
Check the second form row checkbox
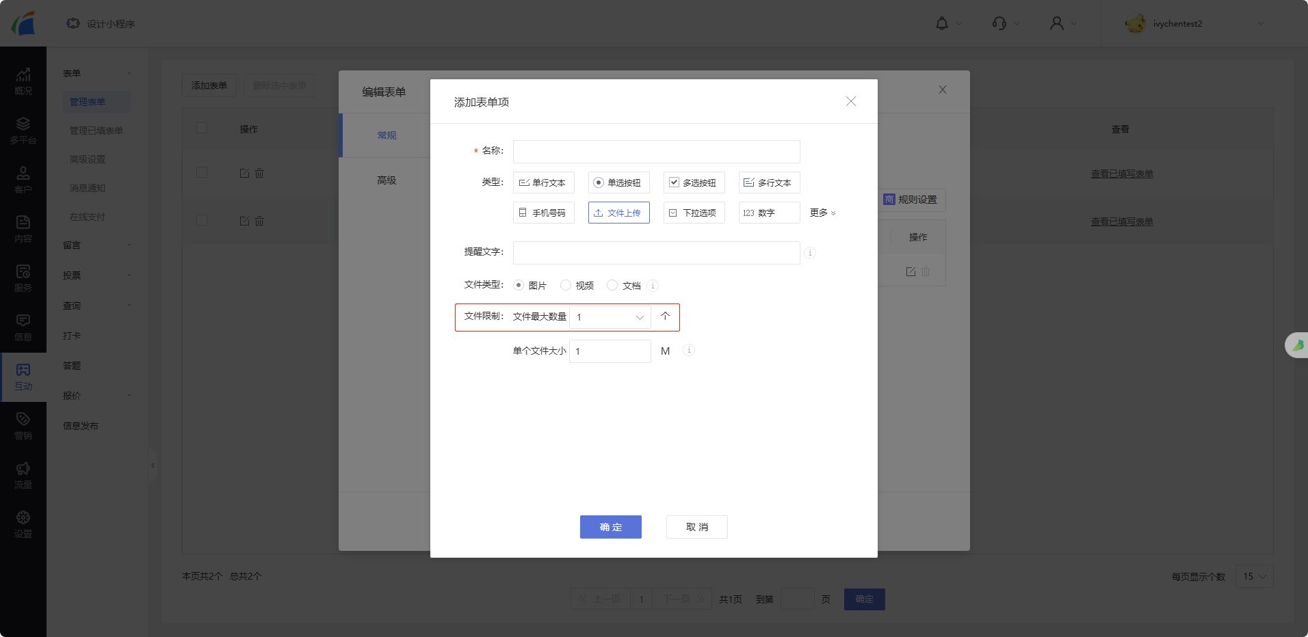click(x=202, y=220)
